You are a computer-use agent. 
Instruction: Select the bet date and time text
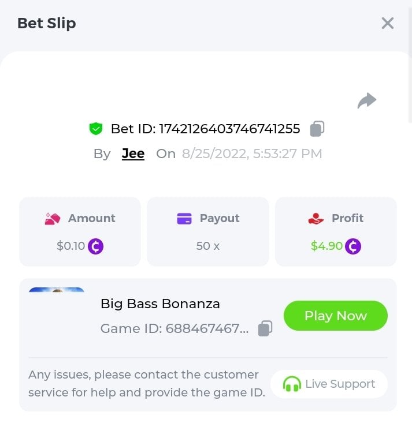click(252, 154)
